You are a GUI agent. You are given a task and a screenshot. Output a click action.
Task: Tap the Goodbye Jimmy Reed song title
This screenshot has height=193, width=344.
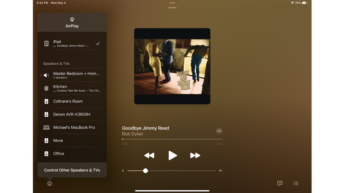point(145,128)
